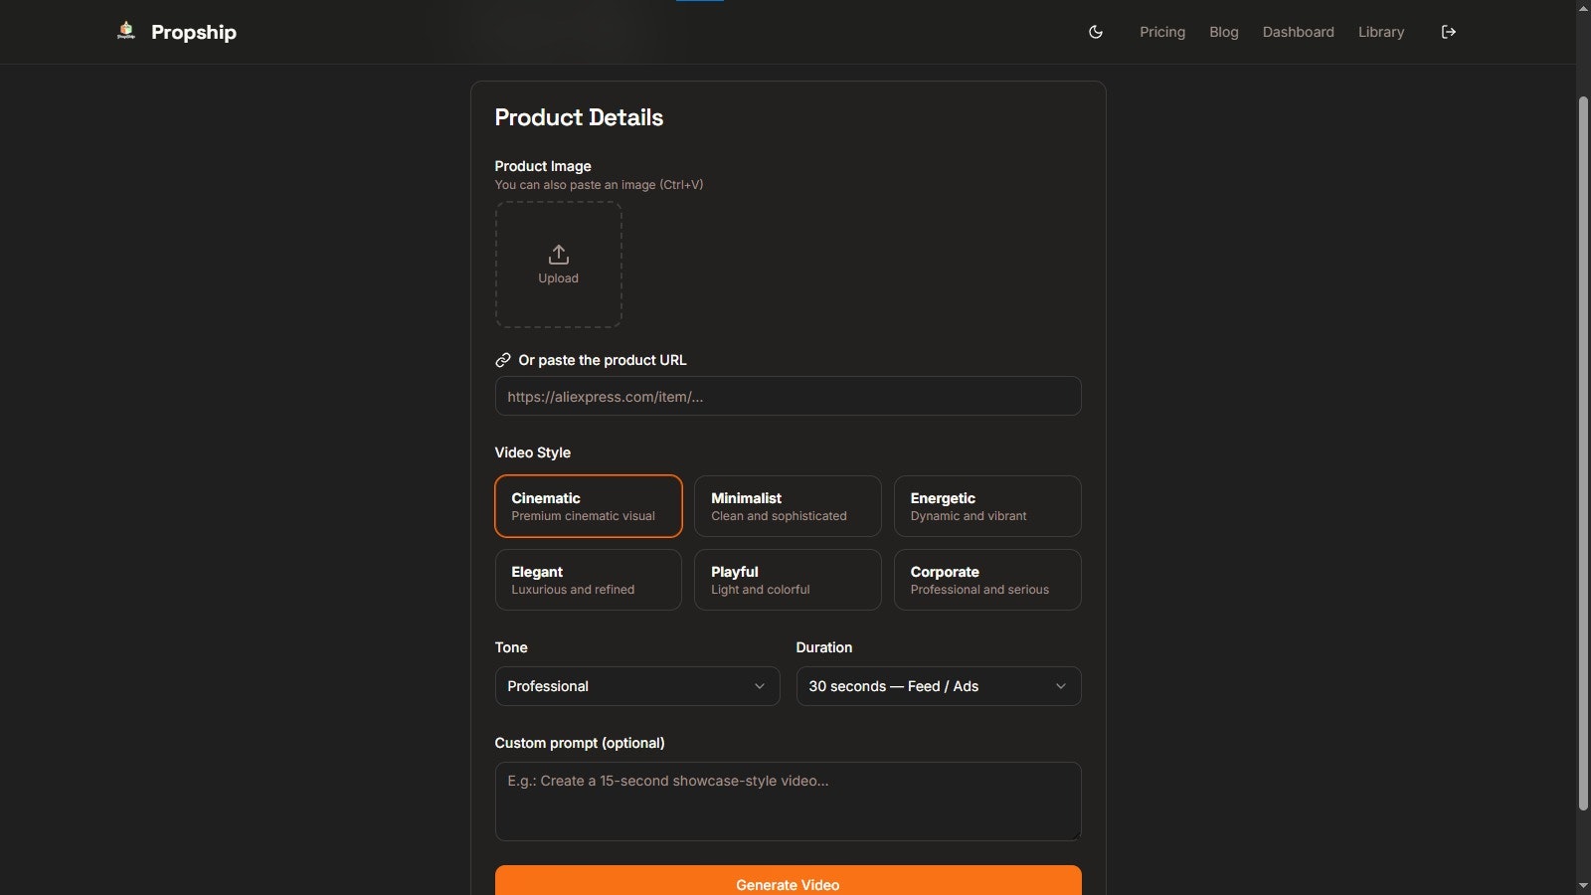Focus the product URL input field
Viewport: 1591px width, 895px height.
[788, 396]
